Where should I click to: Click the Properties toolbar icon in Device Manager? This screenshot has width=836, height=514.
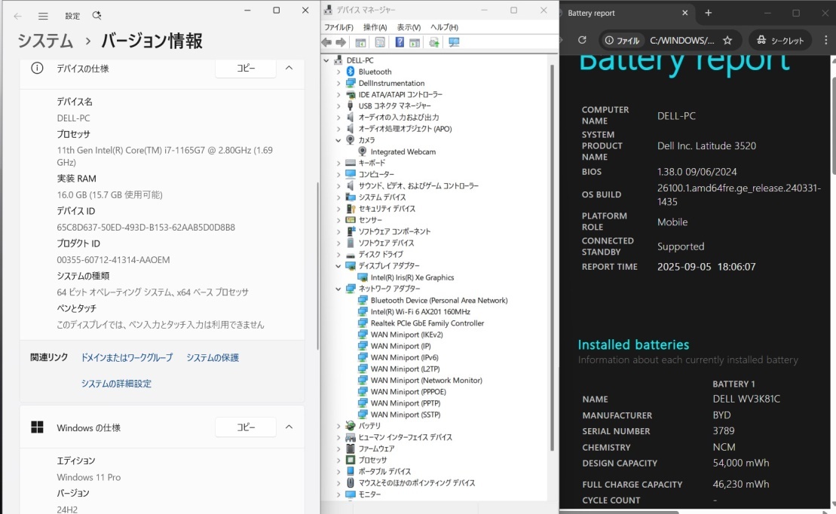(379, 43)
